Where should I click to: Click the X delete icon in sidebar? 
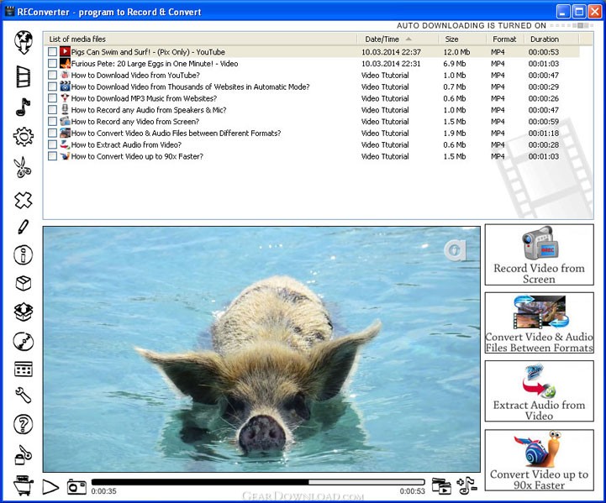(x=24, y=200)
